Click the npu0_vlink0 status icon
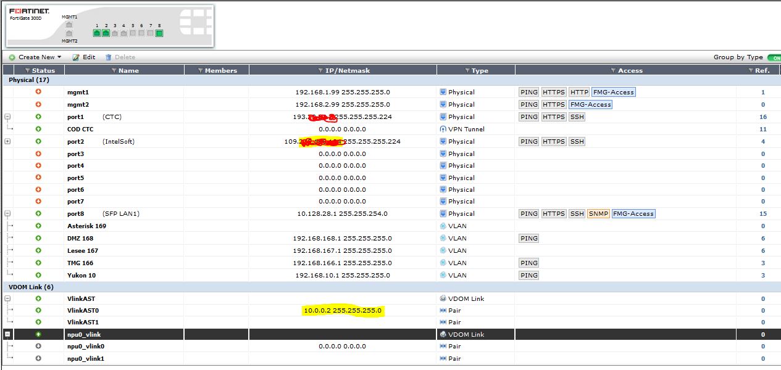This screenshot has height=370, width=781. pos(38,346)
